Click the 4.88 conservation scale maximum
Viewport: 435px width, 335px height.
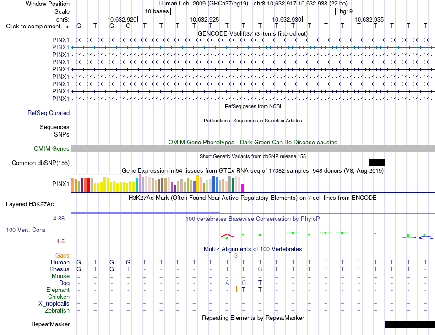coord(59,219)
